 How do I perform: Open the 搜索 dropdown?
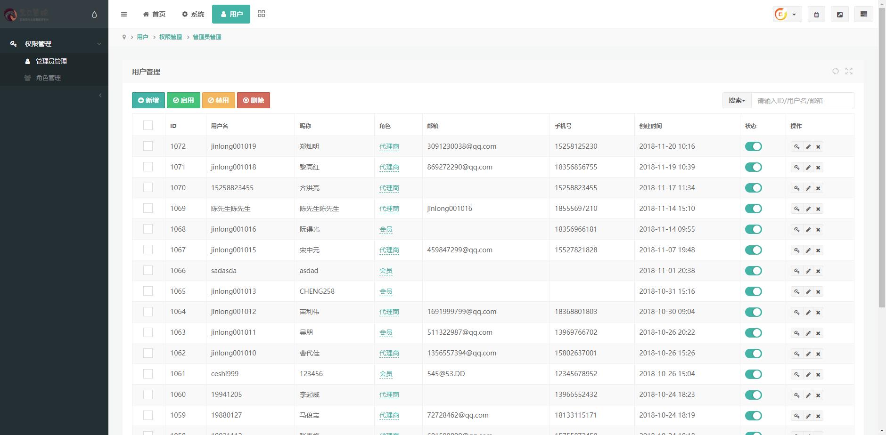[x=737, y=100]
